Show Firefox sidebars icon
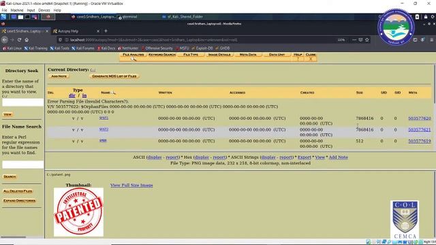This screenshot has width=436, height=245. [x=415, y=39]
